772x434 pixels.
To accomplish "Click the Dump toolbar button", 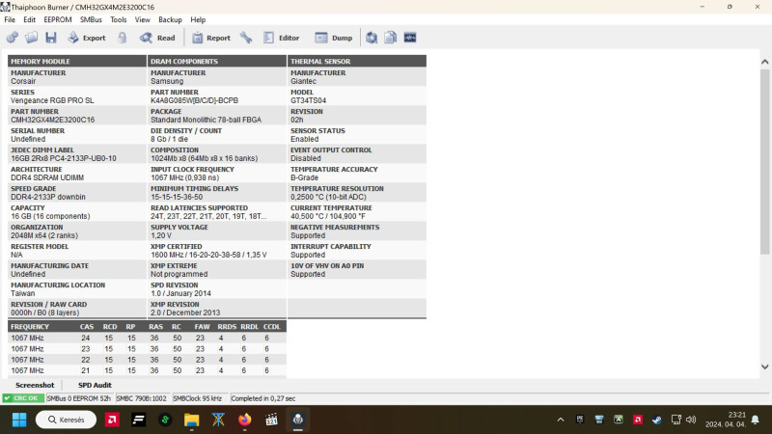I will (334, 38).
